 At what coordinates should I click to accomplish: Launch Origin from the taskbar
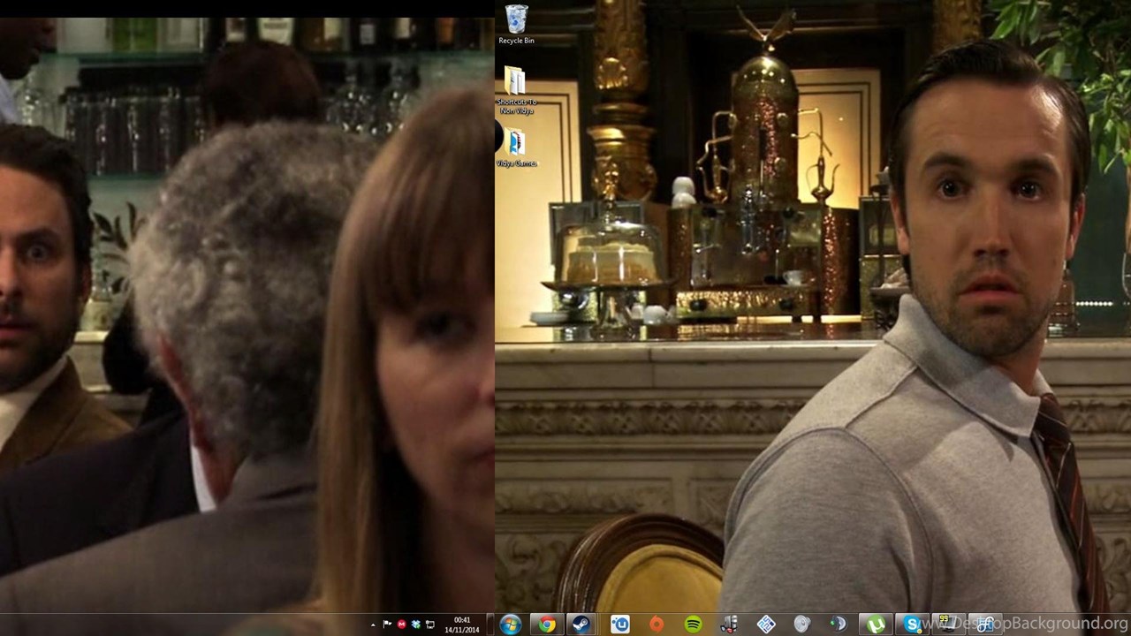[x=657, y=625]
